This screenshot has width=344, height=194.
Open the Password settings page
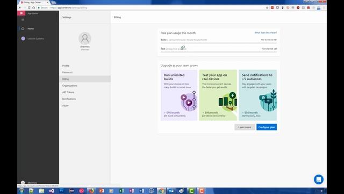point(67,72)
